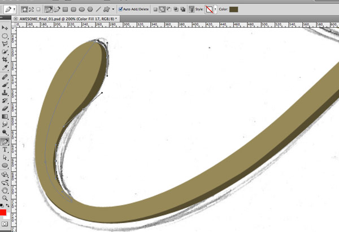Viewport: 339px width, 232px height.
Task: Select the Zoom magnifier tool
Action: [5, 198]
